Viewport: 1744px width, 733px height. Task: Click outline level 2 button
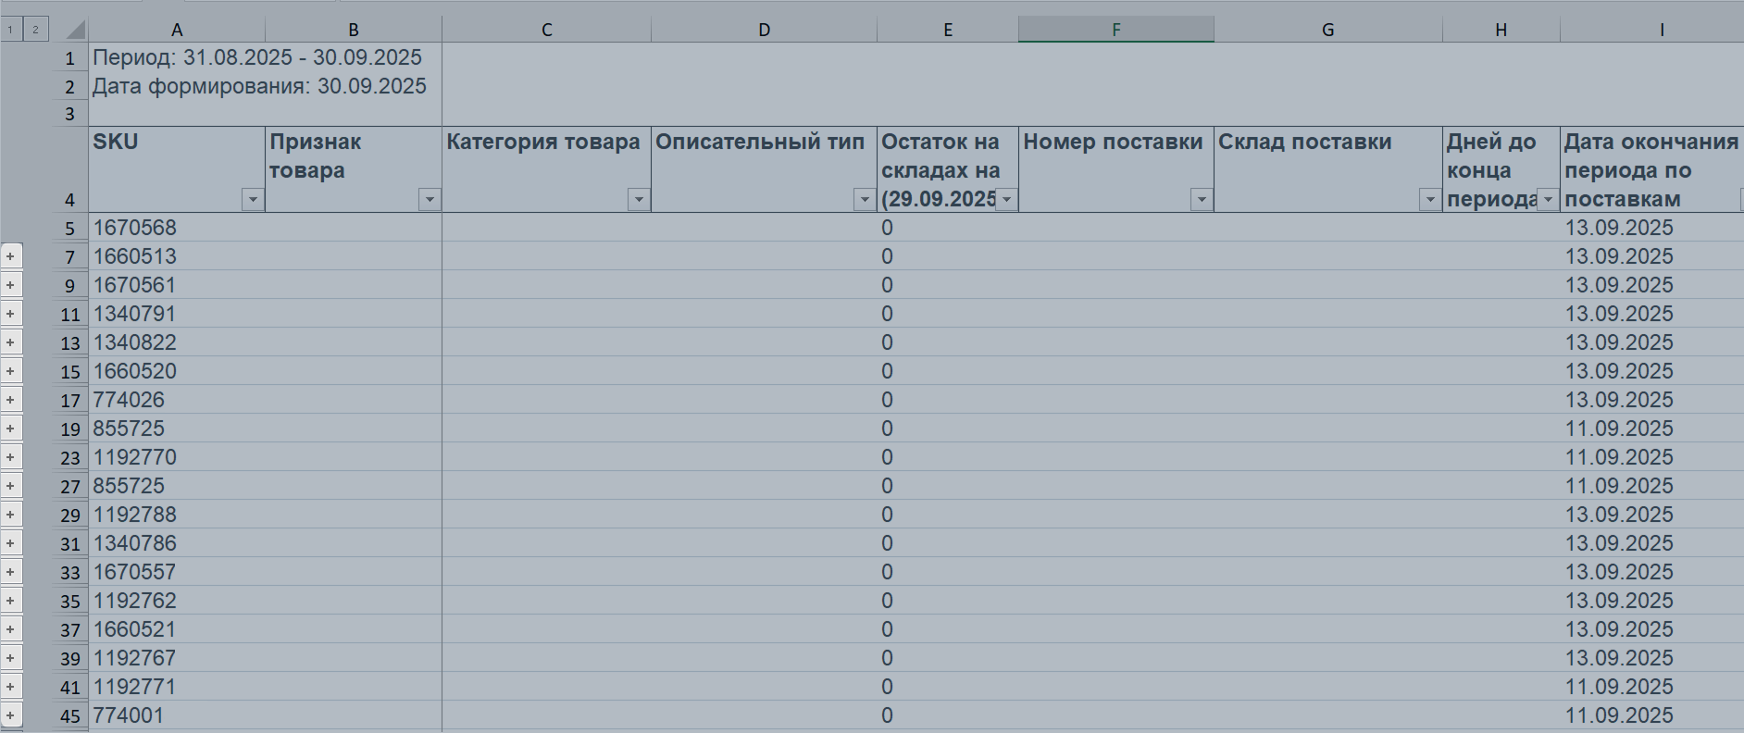pos(35,30)
